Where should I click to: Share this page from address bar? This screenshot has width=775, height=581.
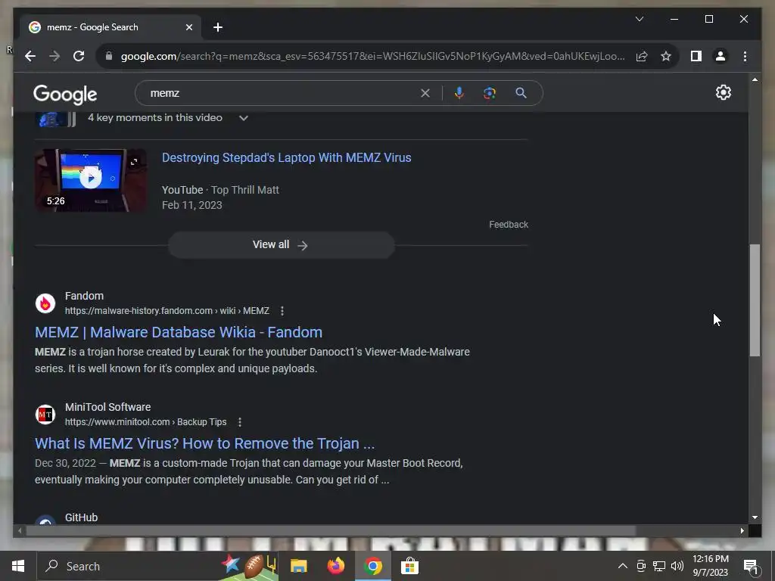642,56
